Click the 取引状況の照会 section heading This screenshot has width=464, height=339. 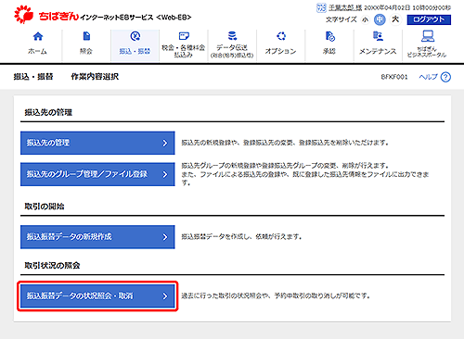click(x=52, y=266)
